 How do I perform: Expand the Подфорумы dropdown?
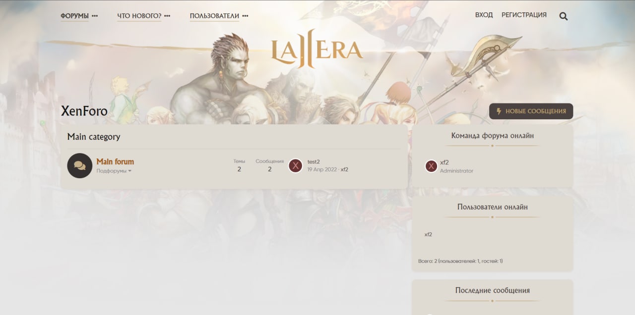point(114,171)
